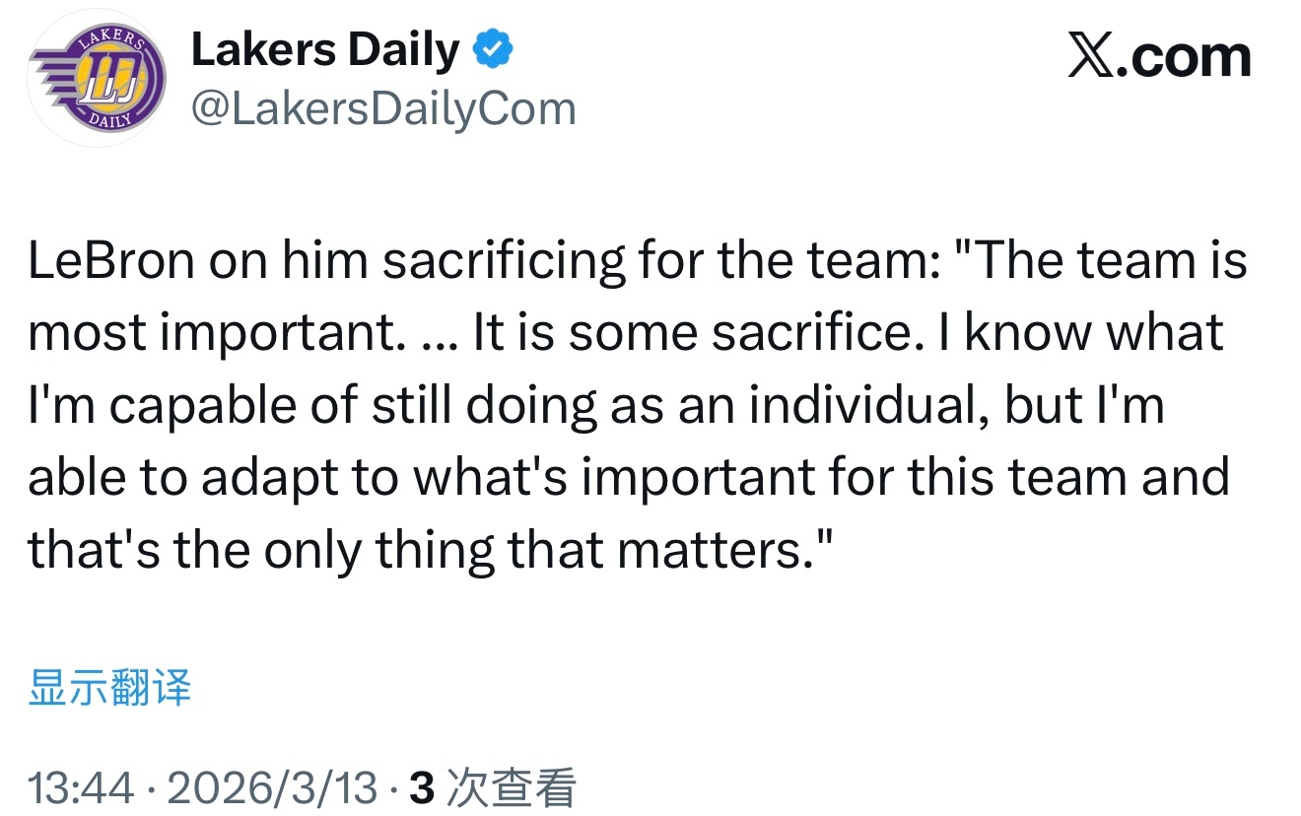Viewport: 1301px width, 816px height.
Task: Open the 3 次查看 view count
Action: pos(492,788)
